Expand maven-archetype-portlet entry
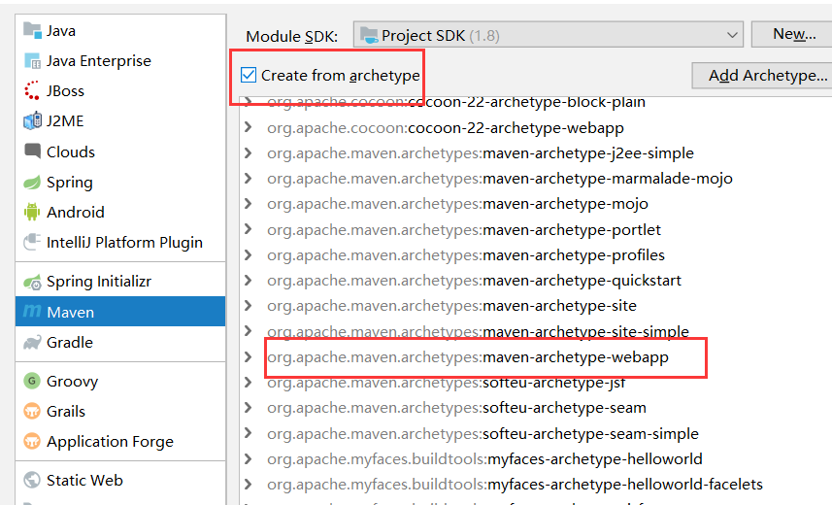 [x=248, y=229]
